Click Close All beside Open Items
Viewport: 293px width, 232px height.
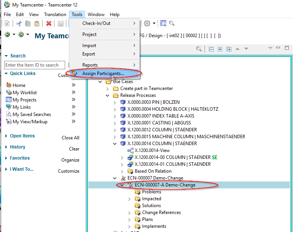point(70,138)
